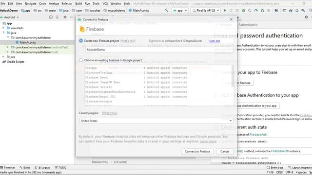Click the Stop square icon in toolbar
312x175 pixels.
[269, 10]
